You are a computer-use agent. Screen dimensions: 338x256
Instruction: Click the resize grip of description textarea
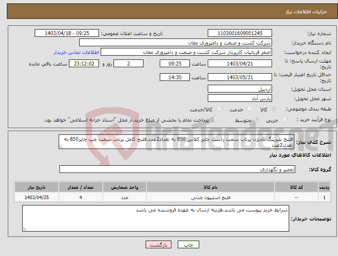tap(61, 146)
